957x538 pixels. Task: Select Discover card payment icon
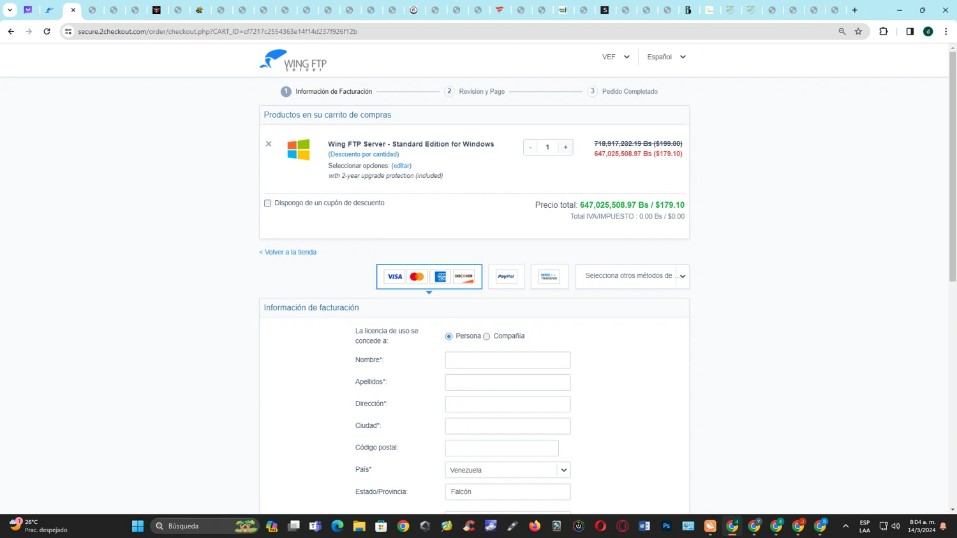464,277
